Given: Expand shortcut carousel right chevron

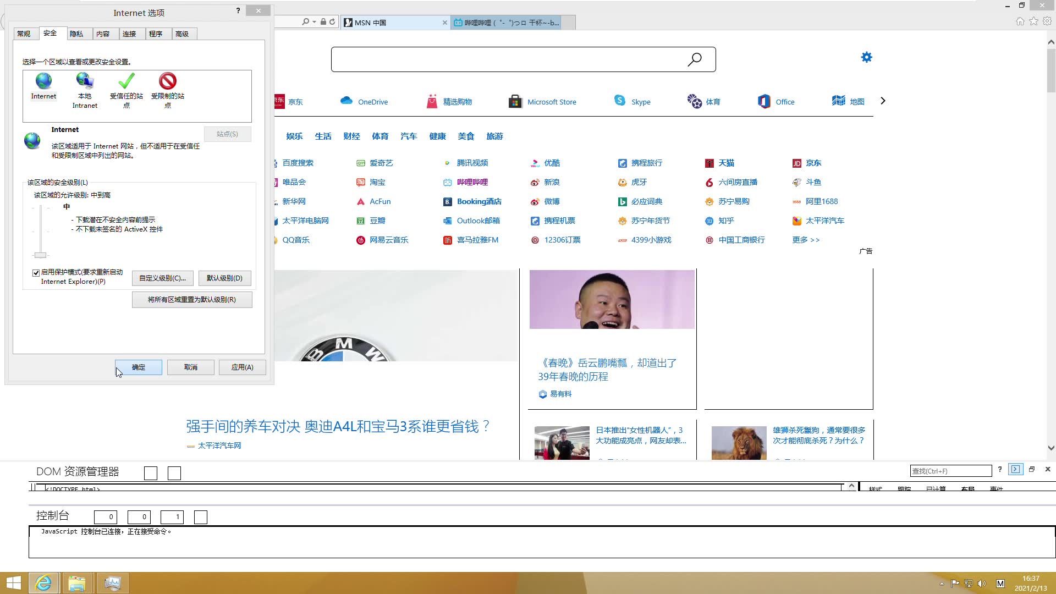Looking at the screenshot, I should pyautogui.click(x=883, y=101).
